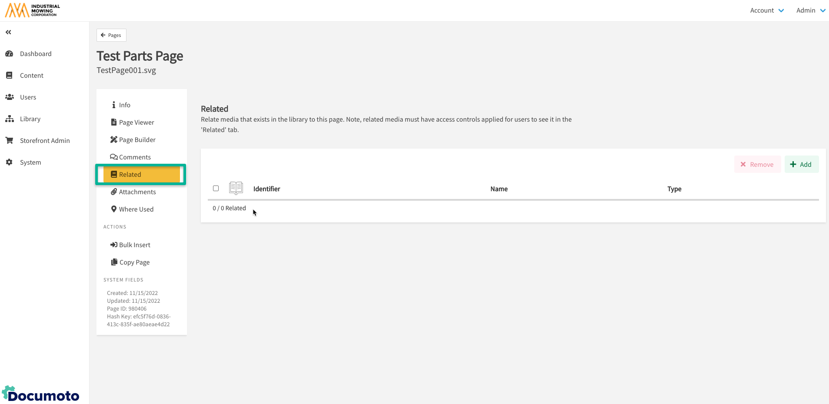Open Library via sitemap icon

point(9,119)
